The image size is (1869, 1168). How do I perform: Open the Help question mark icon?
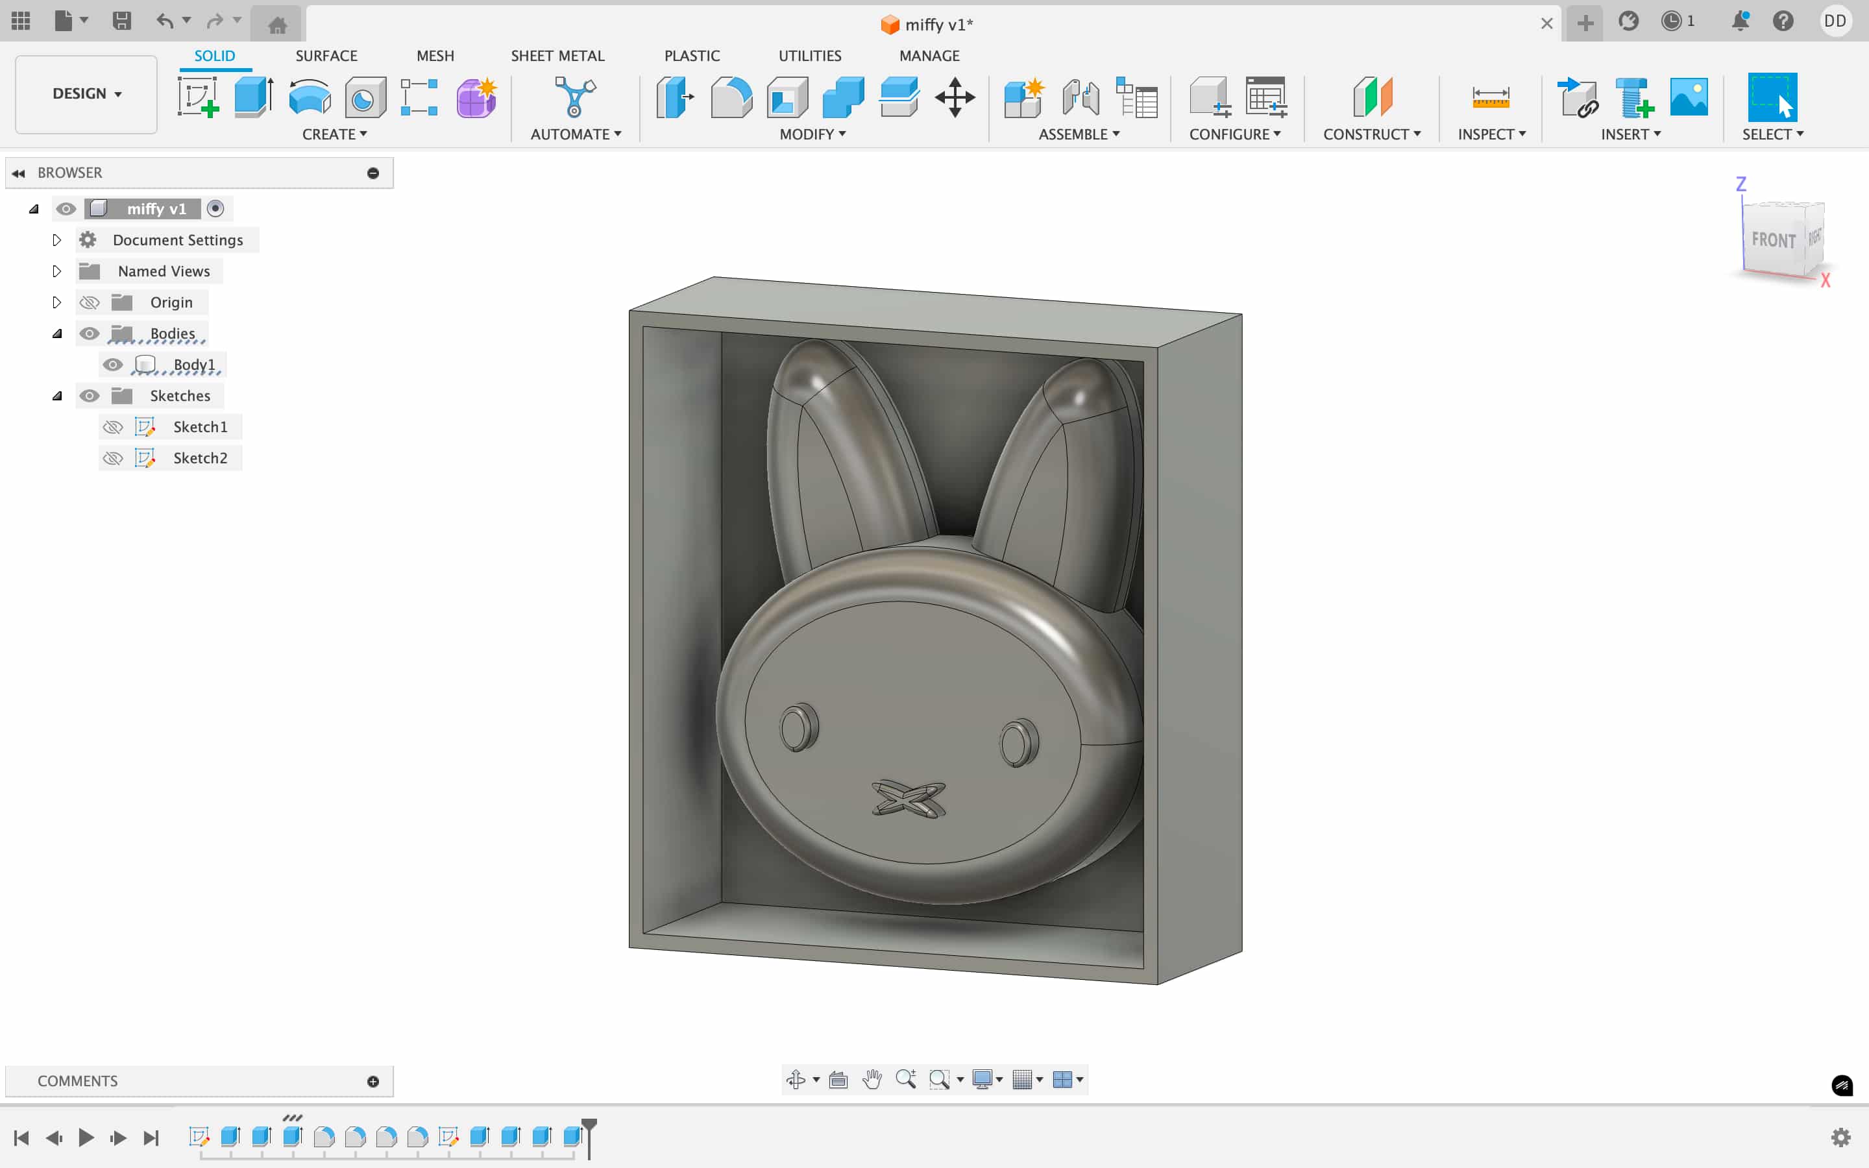pos(1783,21)
